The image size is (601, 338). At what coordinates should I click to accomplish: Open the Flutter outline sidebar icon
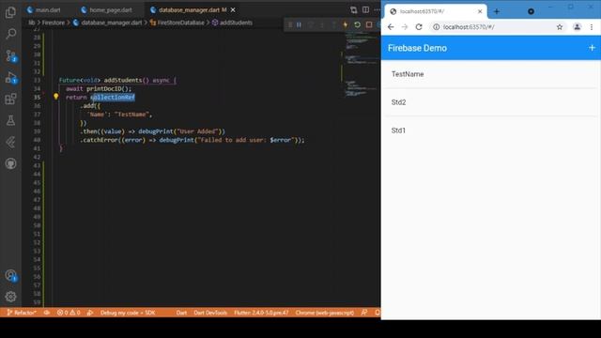click(x=10, y=142)
